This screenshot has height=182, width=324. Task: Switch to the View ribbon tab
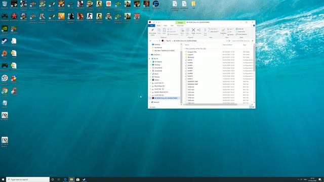(x=172, y=26)
